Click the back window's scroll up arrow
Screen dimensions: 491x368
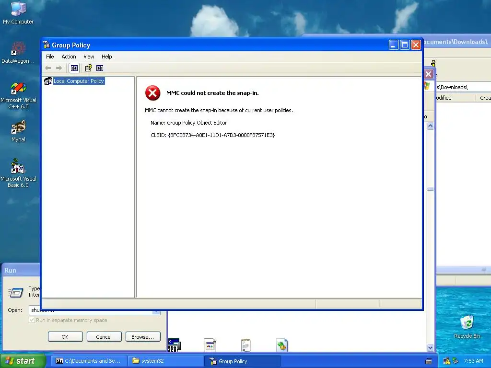click(x=430, y=126)
